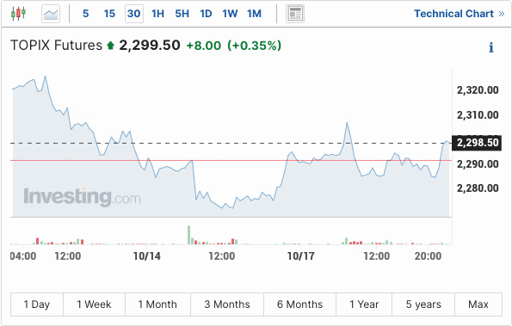Image resolution: width=512 pixels, height=326 pixels.
Task: Click the 10/17 date label
Action: tap(300, 256)
